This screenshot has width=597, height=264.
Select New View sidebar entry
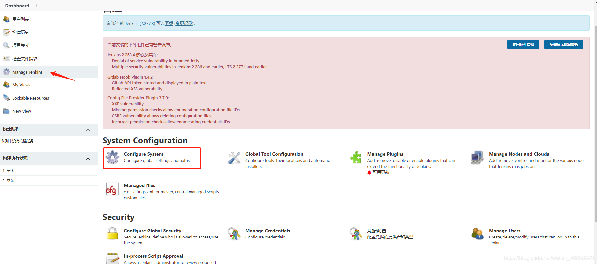[x=22, y=111]
